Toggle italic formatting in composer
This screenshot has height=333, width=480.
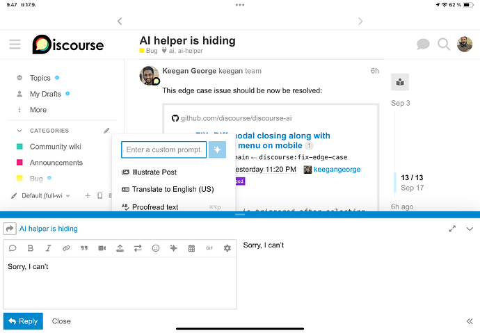pos(49,248)
